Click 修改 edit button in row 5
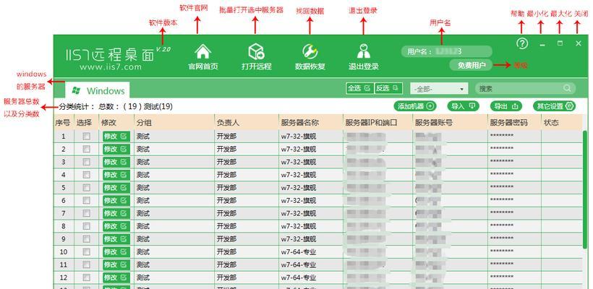This screenshot has height=289, width=593. point(116,188)
